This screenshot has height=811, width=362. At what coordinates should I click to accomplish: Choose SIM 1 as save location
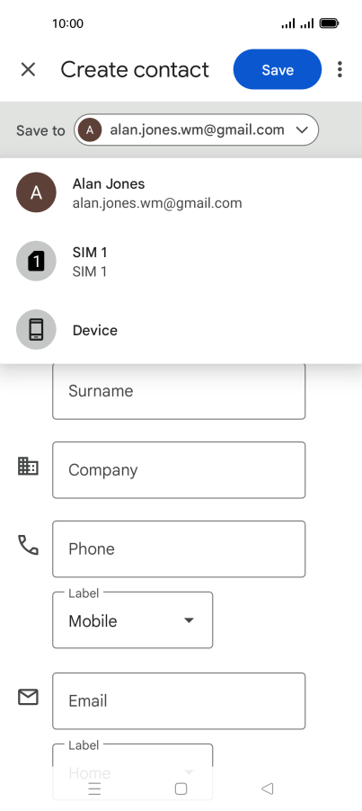coord(181,262)
